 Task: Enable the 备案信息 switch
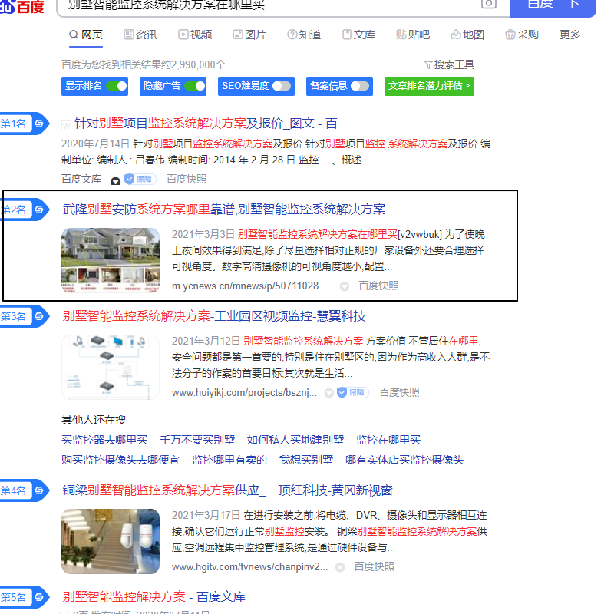360,86
